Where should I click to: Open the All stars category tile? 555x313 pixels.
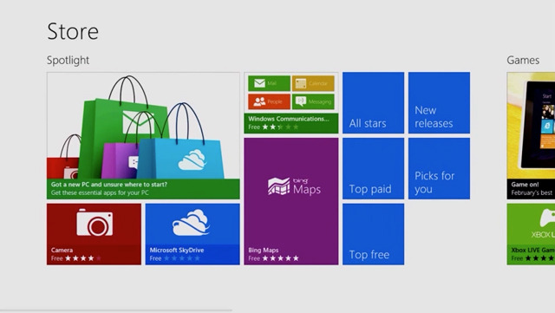click(x=373, y=102)
